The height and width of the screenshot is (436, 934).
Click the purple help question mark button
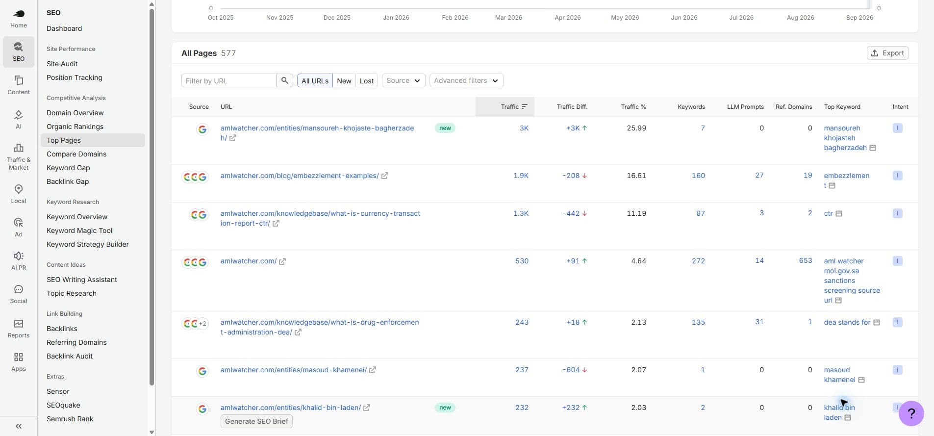pos(911,413)
